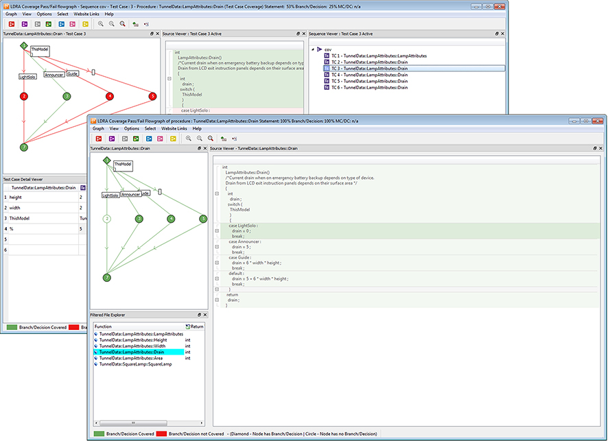Collapse the Guide case block in front Source Viewer
The image size is (608, 441).
[217, 263]
